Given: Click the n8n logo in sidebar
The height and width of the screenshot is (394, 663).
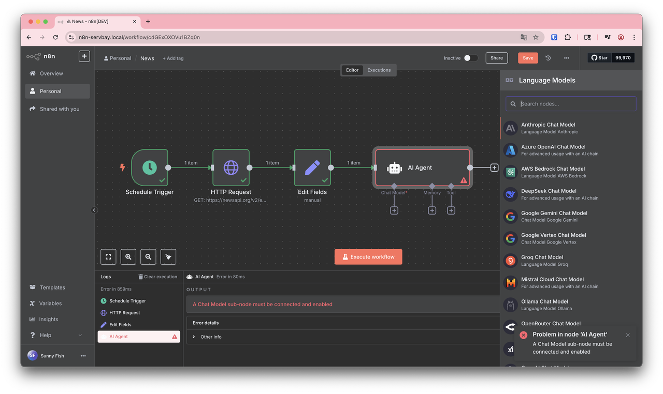Looking at the screenshot, I should click(x=41, y=56).
